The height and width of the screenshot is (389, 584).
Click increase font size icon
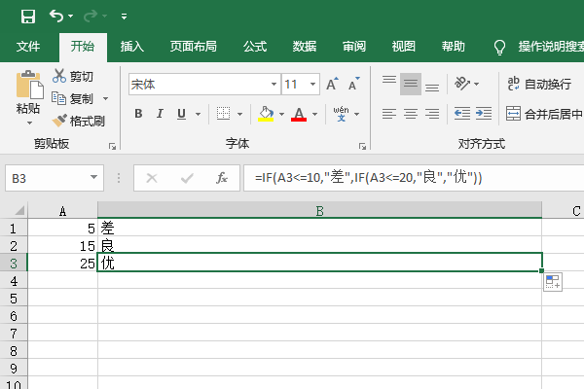point(332,85)
